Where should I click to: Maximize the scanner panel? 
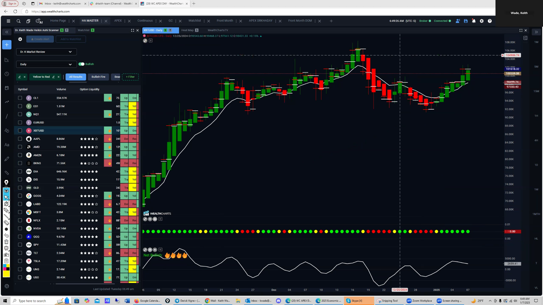[132, 30]
